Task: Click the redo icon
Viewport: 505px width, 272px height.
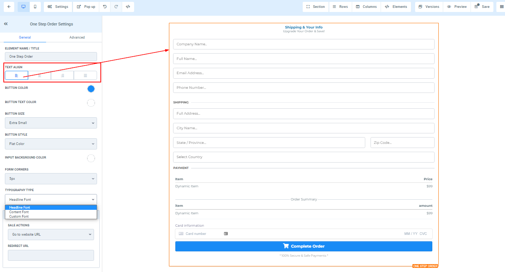Action: (116, 7)
